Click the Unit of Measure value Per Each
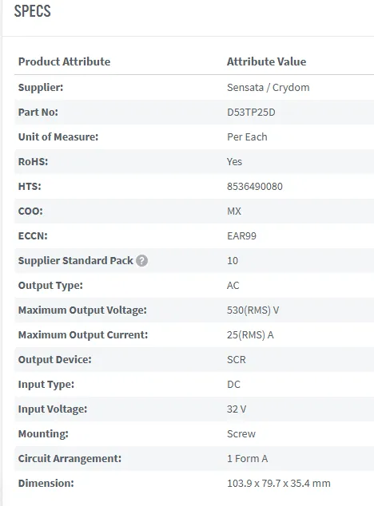 247,136
